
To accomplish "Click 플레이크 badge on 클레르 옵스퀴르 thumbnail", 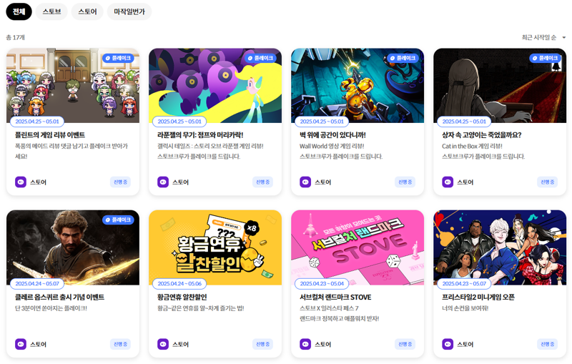I will coord(118,220).
